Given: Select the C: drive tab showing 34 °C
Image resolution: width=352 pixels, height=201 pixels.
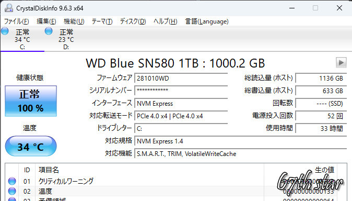Looking at the screenshot, I should pyautogui.click(x=22, y=39).
